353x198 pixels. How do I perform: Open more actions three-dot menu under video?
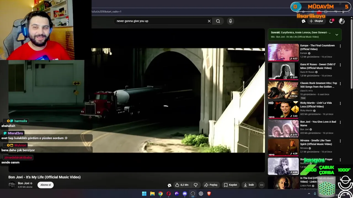[261, 185]
